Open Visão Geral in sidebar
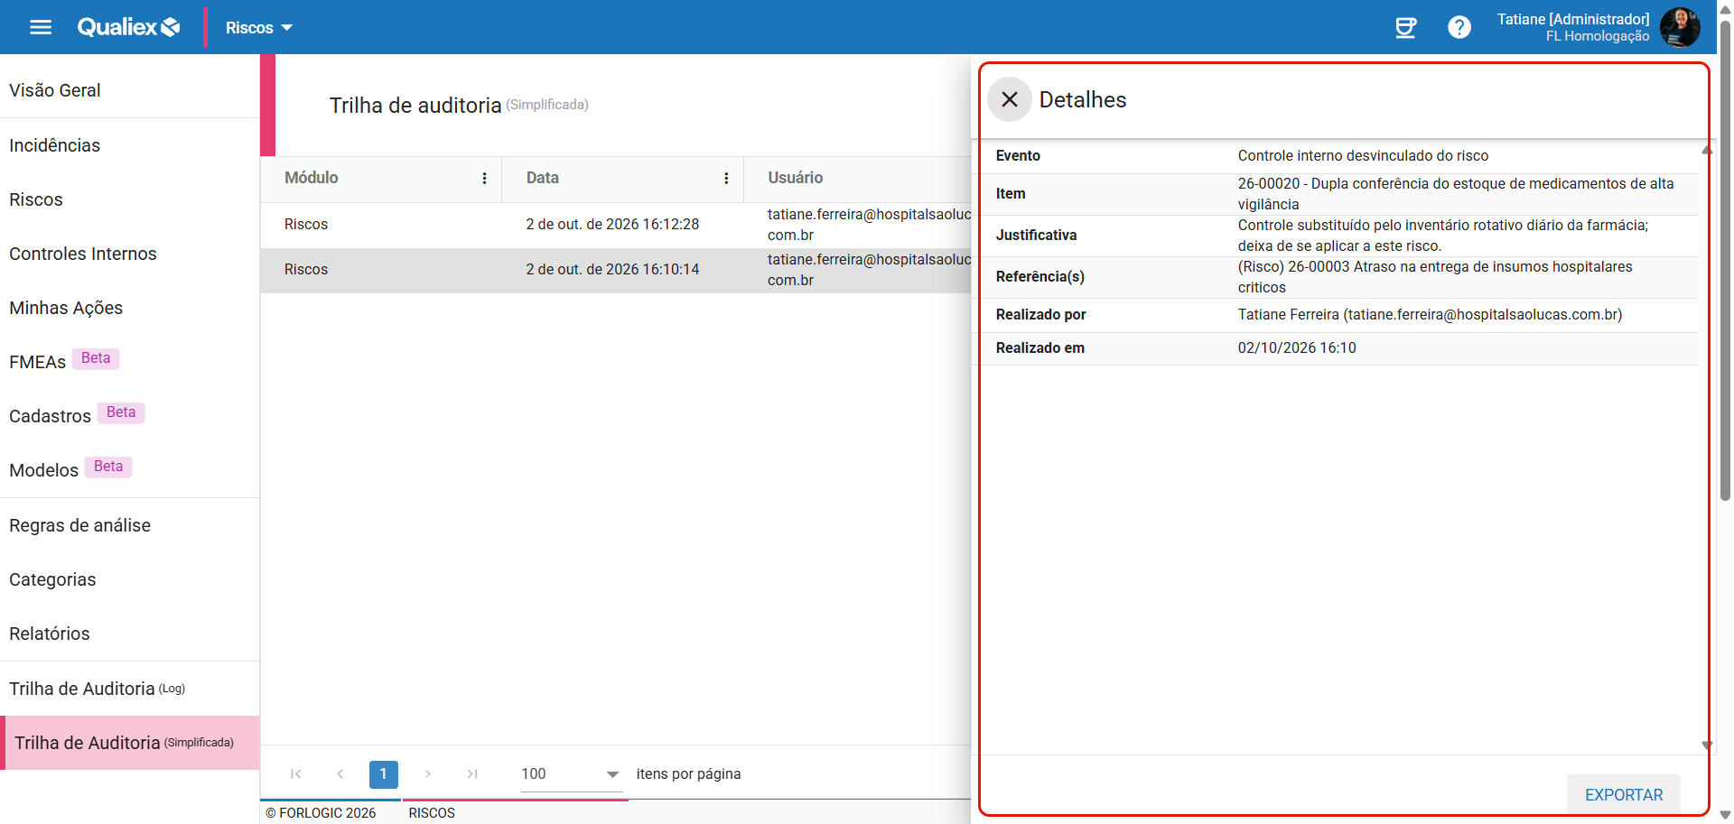1734x824 pixels. (x=55, y=90)
